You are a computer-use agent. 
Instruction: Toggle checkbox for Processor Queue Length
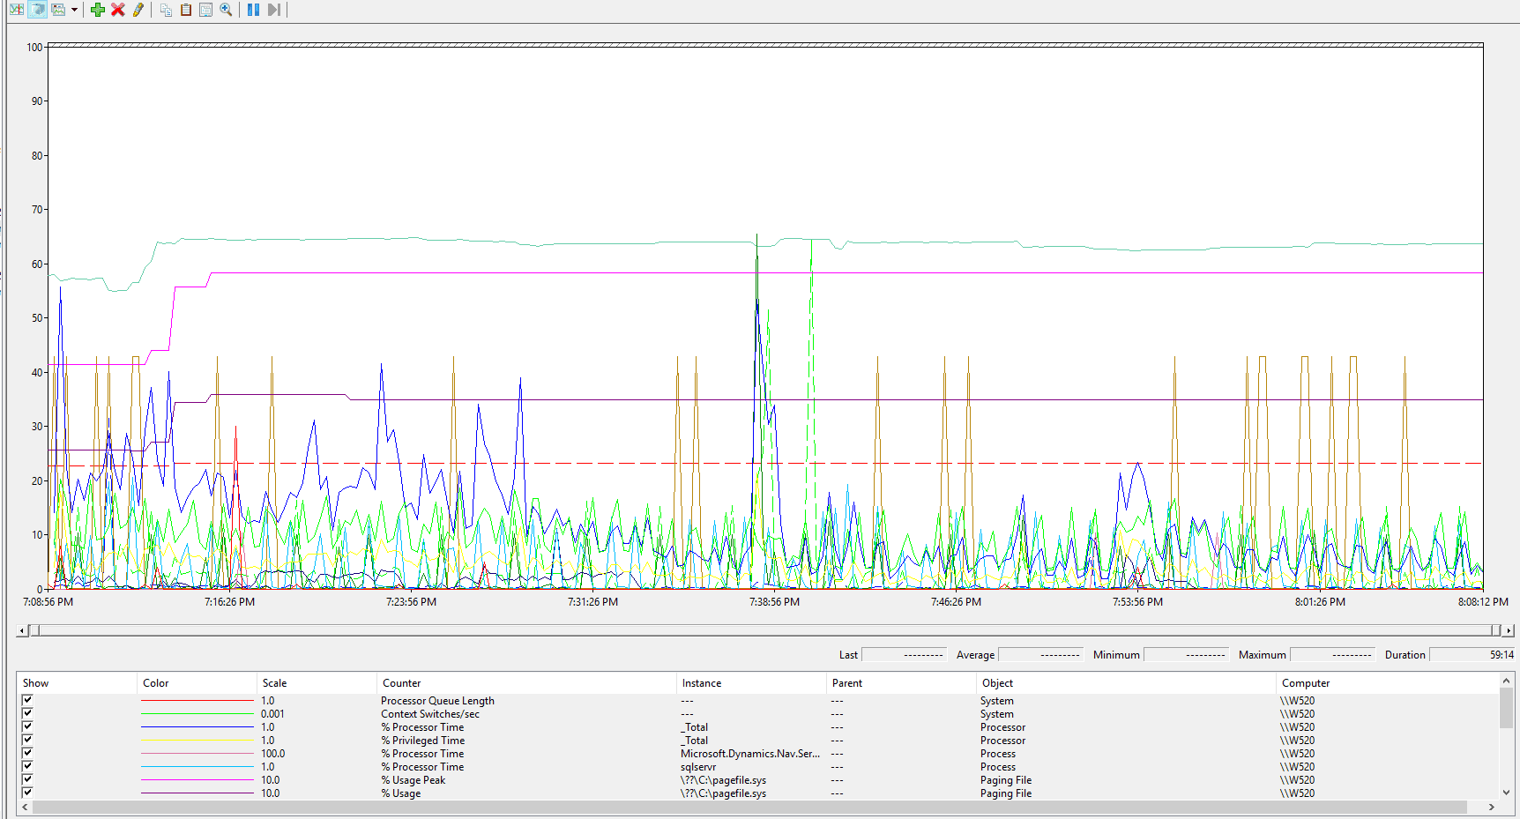point(27,700)
